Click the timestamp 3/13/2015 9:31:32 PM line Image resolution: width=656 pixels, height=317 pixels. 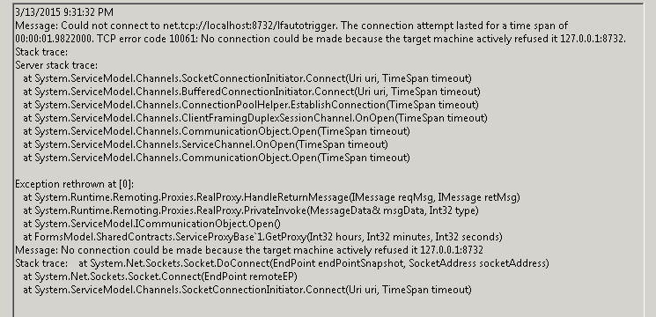pyautogui.click(x=64, y=12)
